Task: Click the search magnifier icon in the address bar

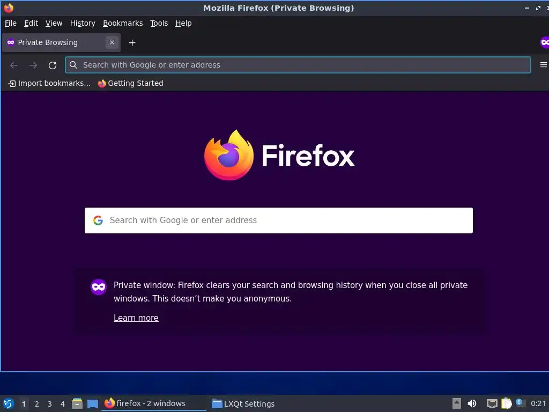Action: [x=73, y=65]
